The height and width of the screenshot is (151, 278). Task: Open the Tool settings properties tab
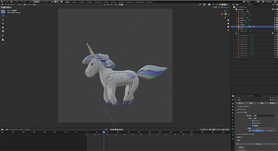click(233, 100)
